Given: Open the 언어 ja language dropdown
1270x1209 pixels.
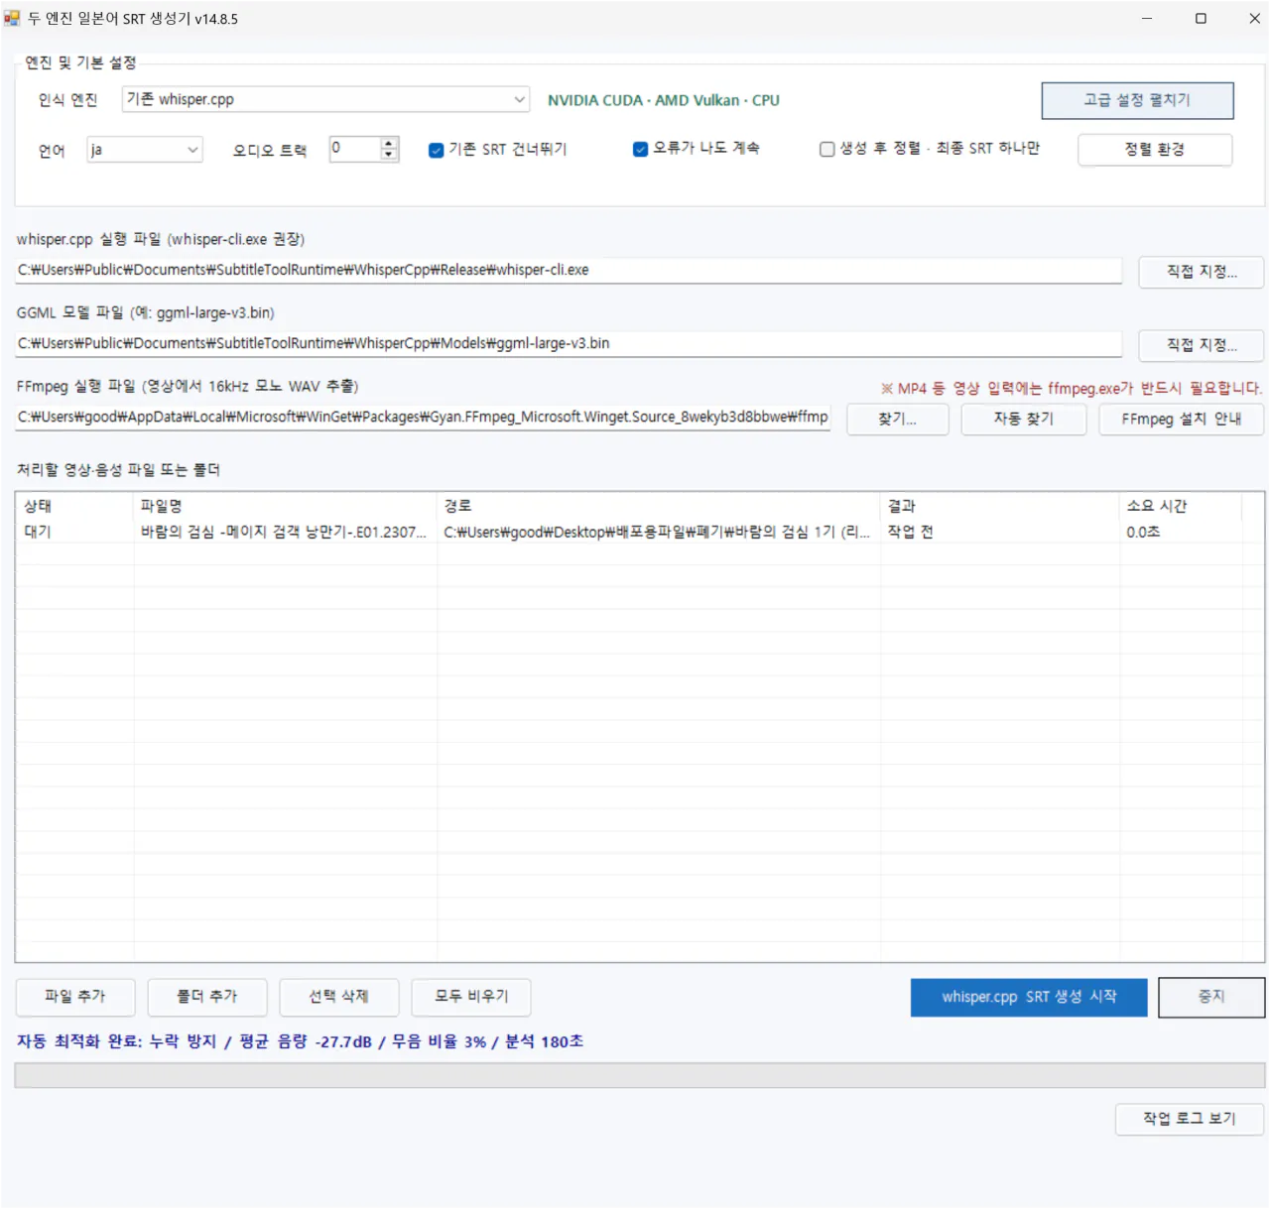Looking at the screenshot, I should (145, 150).
